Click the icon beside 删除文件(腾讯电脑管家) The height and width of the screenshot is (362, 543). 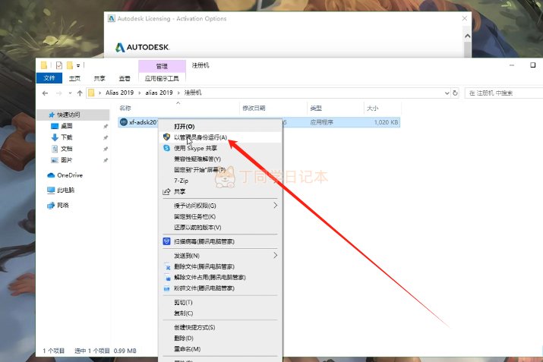point(167,267)
